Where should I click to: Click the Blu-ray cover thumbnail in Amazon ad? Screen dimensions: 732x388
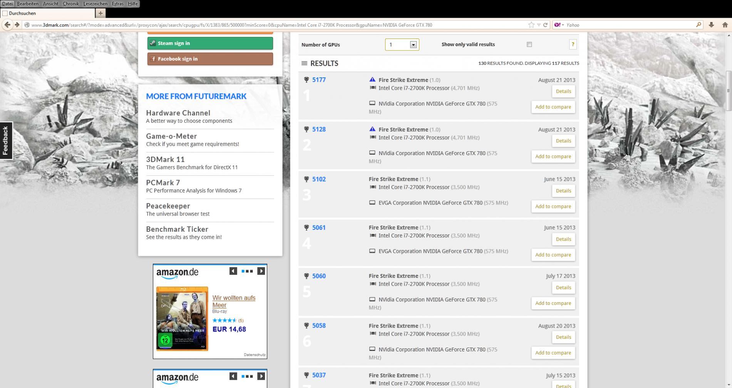coord(182,319)
